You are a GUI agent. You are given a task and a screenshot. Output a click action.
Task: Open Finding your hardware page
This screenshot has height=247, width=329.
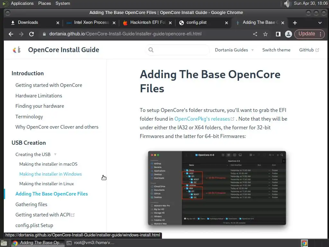[40, 106]
